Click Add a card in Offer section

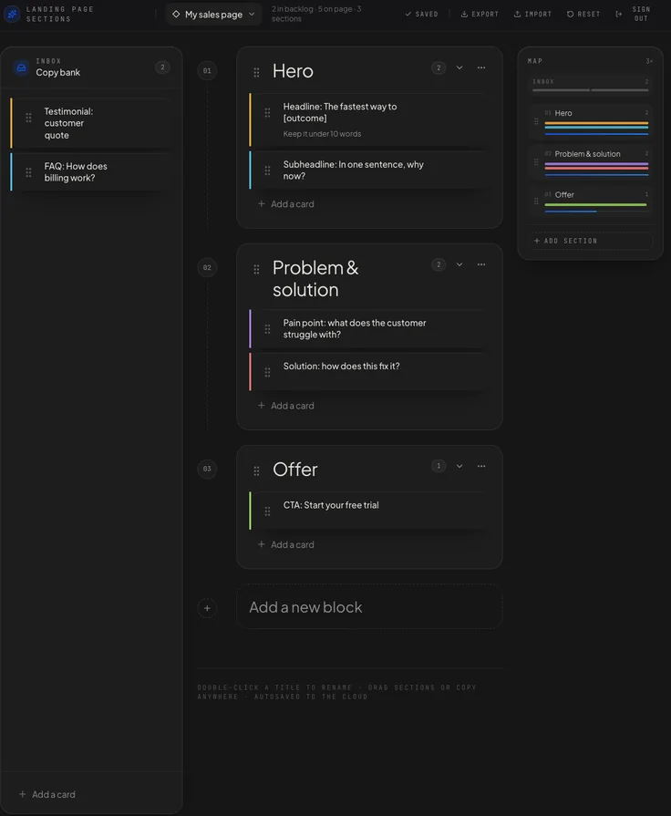click(x=285, y=544)
